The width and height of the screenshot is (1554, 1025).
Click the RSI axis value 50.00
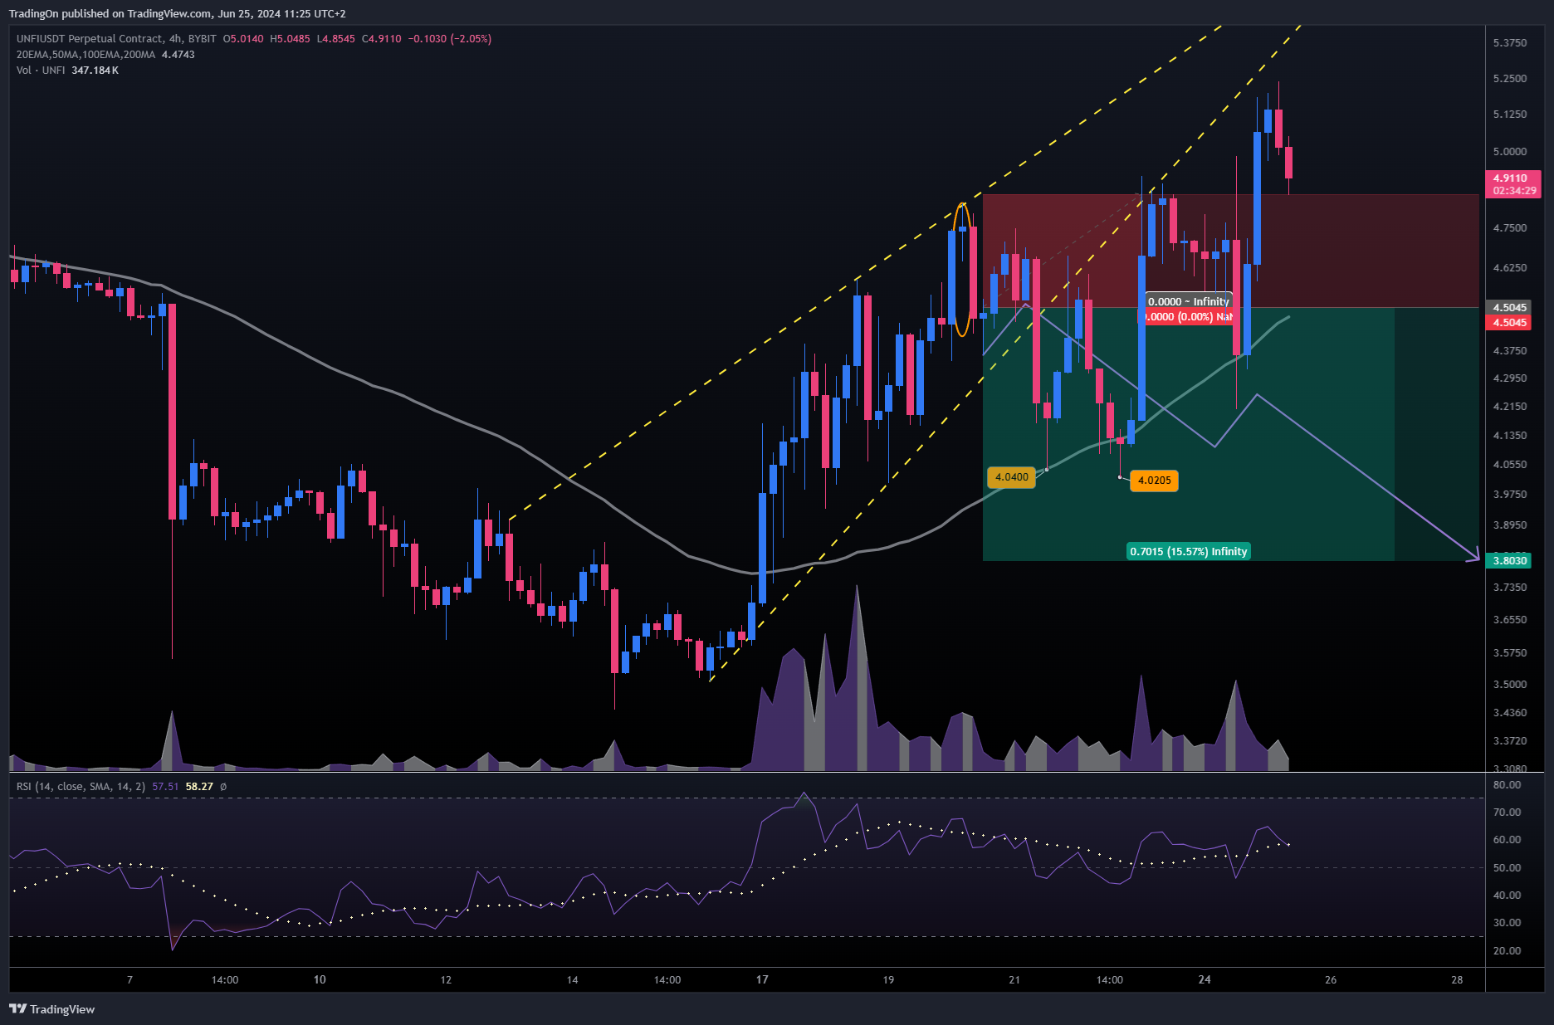[x=1507, y=867]
